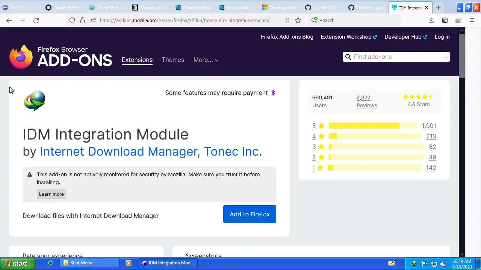Switch to the Customizer God tab
This screenshot has height=270, width=481.
point(193,7)
